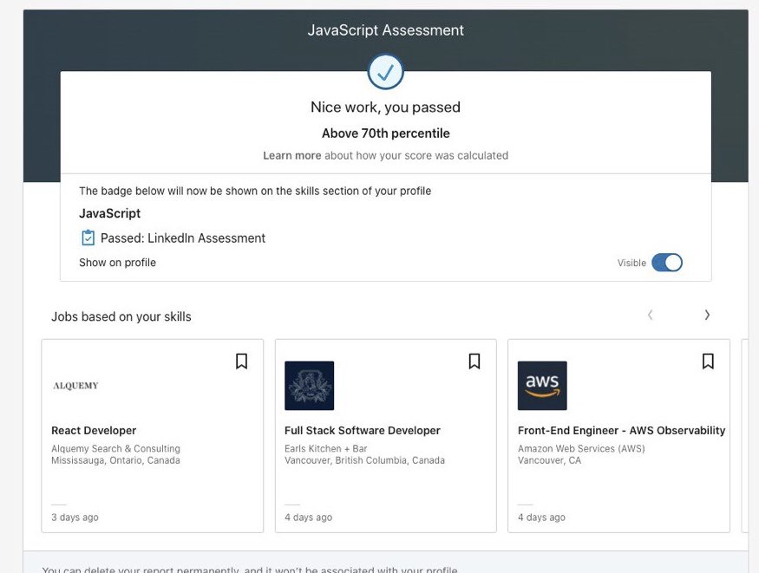Click Earls Kitchen + Bar company name
The height and width of the screenshot is (573, 759).
coord(326,449)
